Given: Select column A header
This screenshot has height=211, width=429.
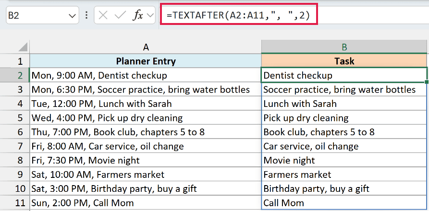Looking at the screenshot, I should 146,47.
